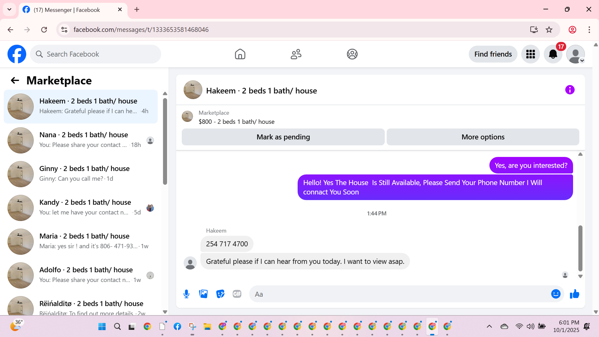The height and width of the screenshot is (337, 599).
Task: Click Hakeem's chat header name
Action: [261, 91]
